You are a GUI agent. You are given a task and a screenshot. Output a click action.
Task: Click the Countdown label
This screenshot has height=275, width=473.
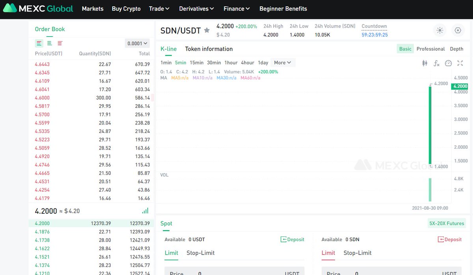[x=374, y=26]
